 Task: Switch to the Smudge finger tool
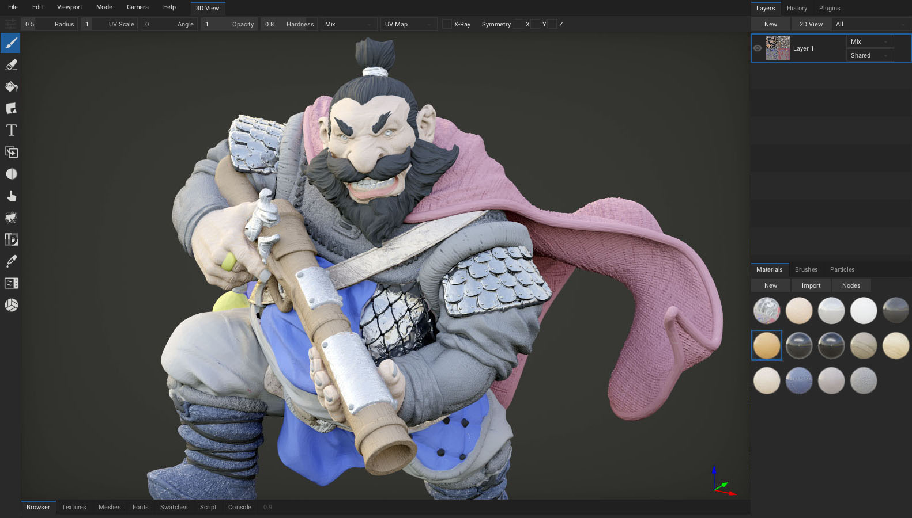pos(11,196)
